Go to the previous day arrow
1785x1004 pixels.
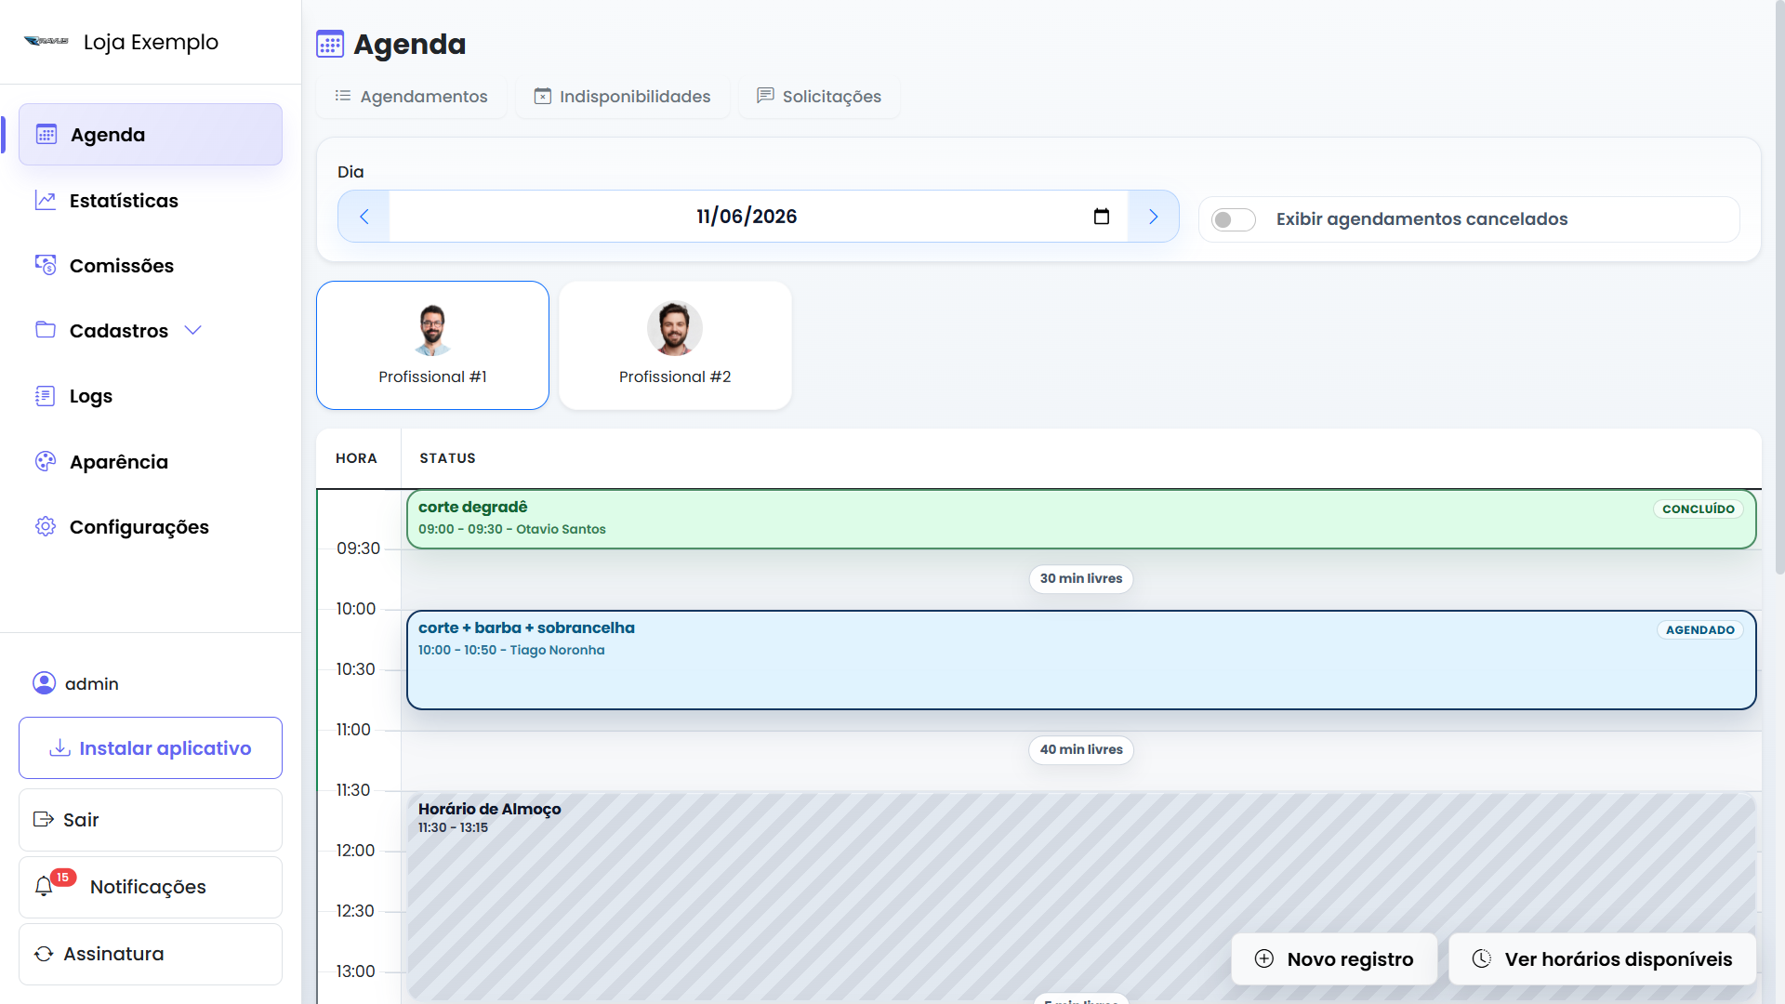click(364, 217)
